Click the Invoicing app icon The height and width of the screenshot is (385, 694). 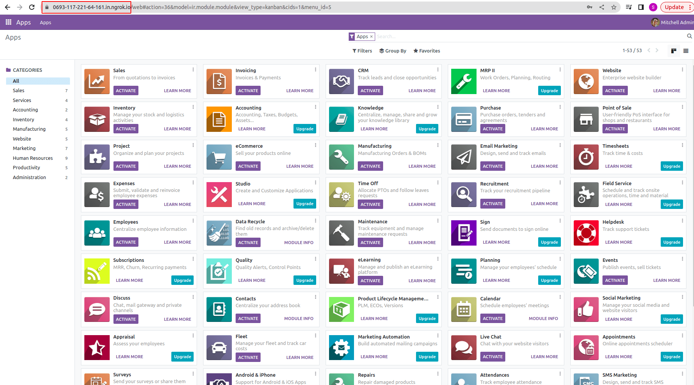click(219, 81)
